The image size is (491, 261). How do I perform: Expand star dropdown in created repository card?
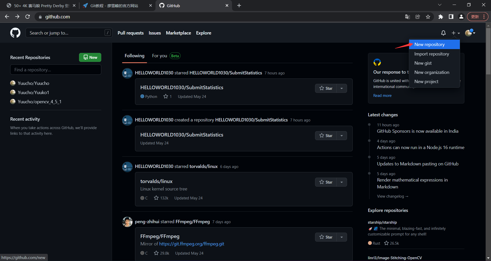point(342,135)
